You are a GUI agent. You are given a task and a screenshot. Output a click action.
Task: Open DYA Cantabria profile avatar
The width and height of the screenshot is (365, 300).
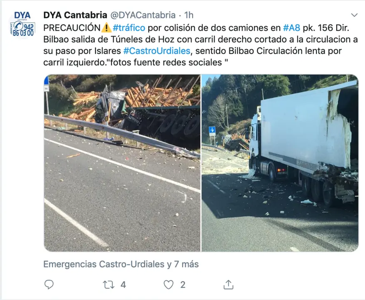[22, 24]
